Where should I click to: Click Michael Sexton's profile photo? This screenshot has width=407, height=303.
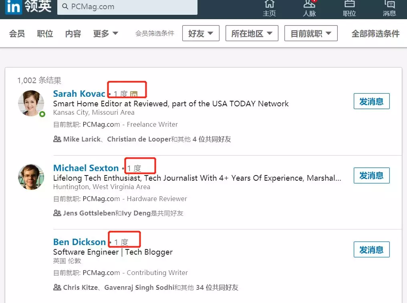point(31,177)
